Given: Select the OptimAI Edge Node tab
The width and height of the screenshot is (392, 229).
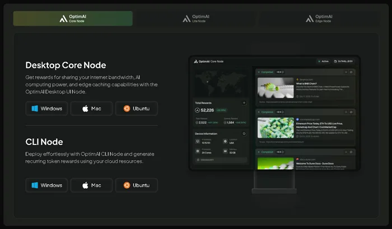Looking at the screenshot, I should tap(319, 18).
